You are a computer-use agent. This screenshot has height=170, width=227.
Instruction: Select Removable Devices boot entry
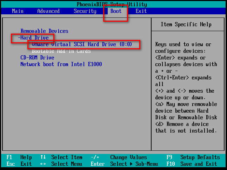pyautogui.click(x=44, y=31)
